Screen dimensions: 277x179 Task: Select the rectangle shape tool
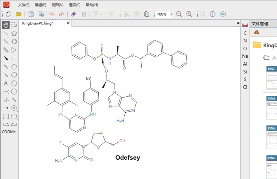point(14,116)
